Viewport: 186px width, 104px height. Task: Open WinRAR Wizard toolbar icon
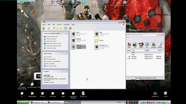click(x=141, y=45)
